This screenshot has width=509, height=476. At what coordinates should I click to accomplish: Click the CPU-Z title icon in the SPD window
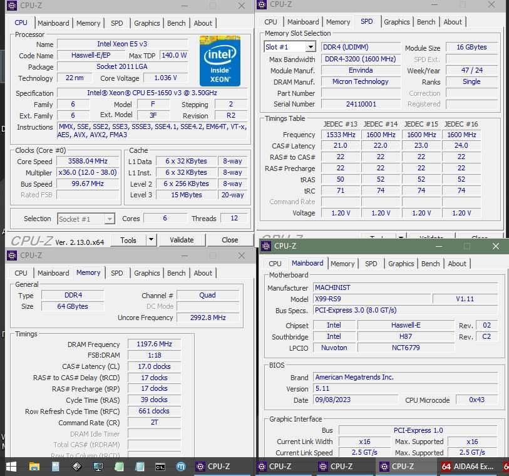click(x=262, y=4)
